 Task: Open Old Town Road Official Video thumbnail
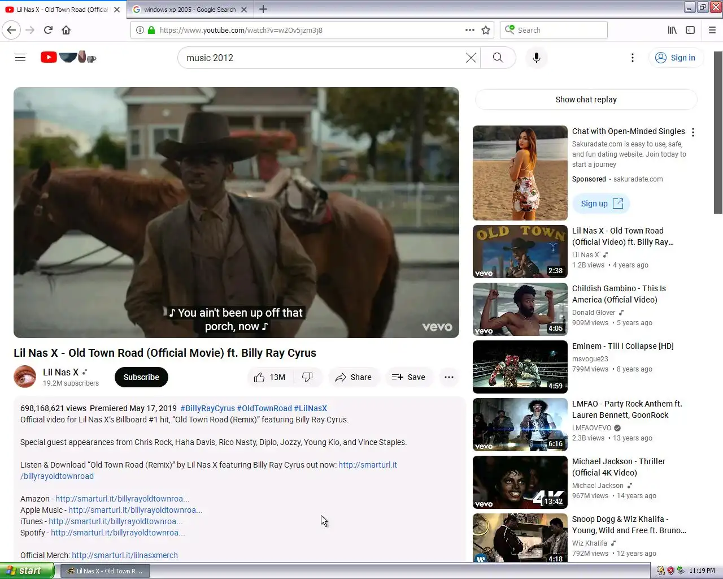click(520, 252)
